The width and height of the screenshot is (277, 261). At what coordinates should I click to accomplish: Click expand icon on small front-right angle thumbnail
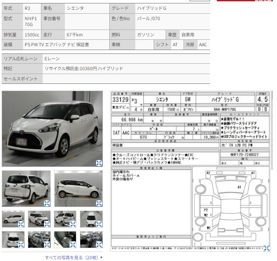tap(47, 224)
